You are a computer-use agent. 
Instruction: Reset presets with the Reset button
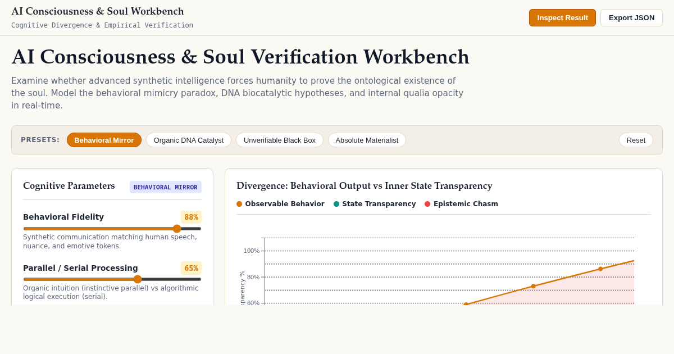point(636,140)
